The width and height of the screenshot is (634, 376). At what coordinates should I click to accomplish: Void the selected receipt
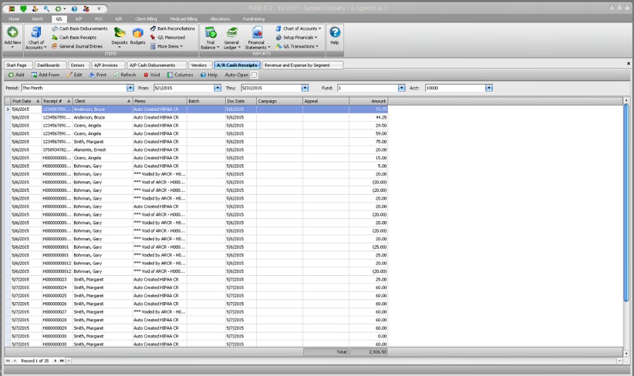(152, 75)
